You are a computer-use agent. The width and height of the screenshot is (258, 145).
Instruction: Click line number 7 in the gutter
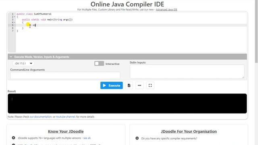[12, 31]
